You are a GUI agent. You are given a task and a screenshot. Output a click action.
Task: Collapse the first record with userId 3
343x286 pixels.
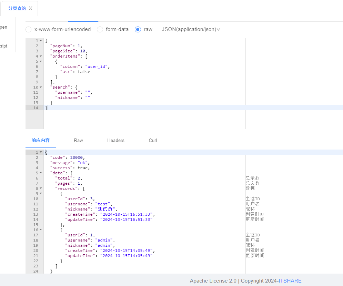[x=41, y=194]
